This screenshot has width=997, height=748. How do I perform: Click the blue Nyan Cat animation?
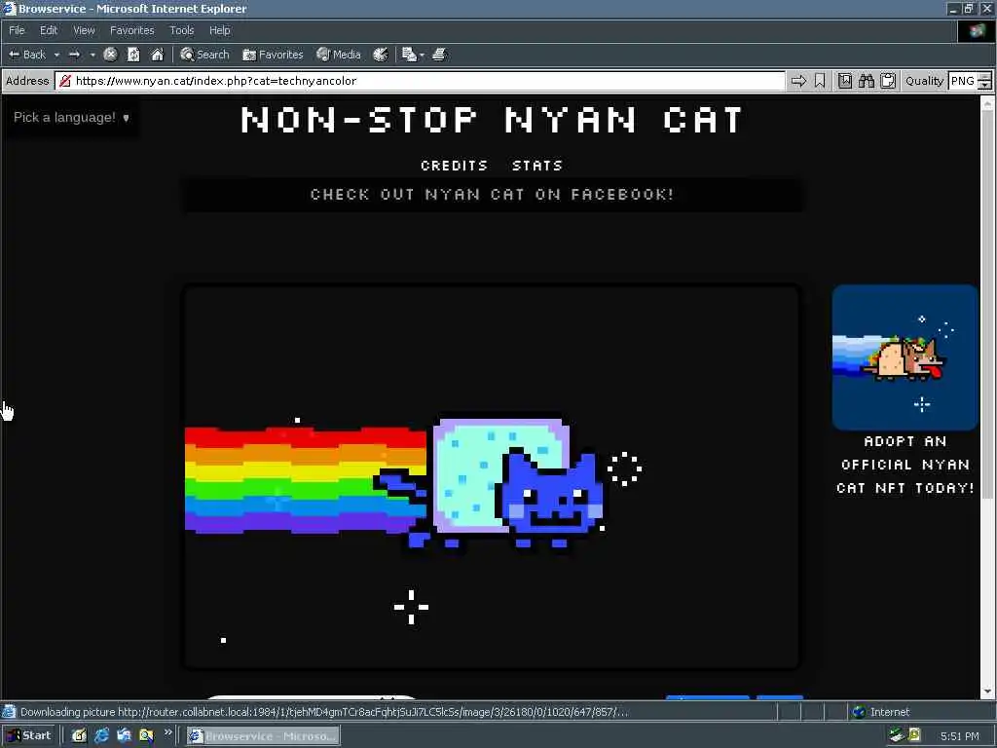tap(492, 477)
